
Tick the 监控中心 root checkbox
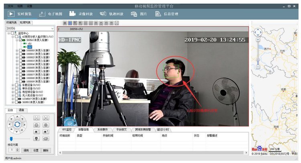click(12, 33)
